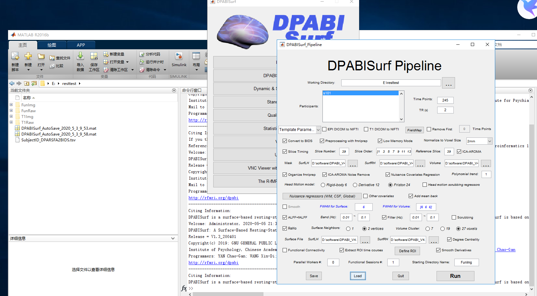Screen dimensions: 537x296
Task: Launch Simulink from the toolbar icon
Action: (179, 56)
